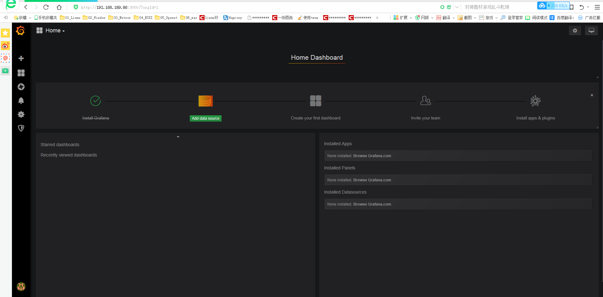Open Server Admin shield icon in sidebar
The height and width of the screenshot is (297, 603).
[x=21, y=128]
